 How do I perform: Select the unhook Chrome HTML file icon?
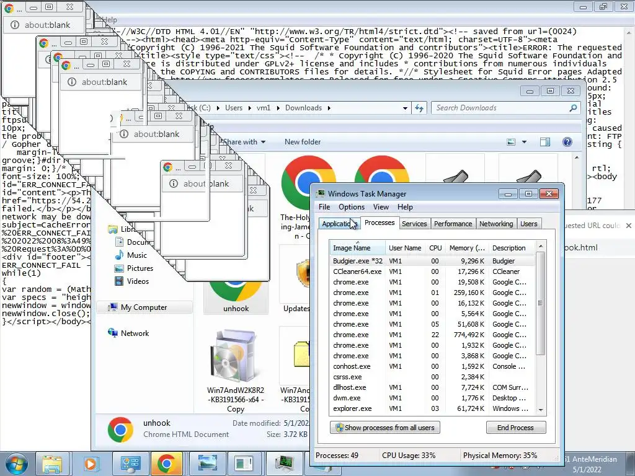[x=236, y=296]
